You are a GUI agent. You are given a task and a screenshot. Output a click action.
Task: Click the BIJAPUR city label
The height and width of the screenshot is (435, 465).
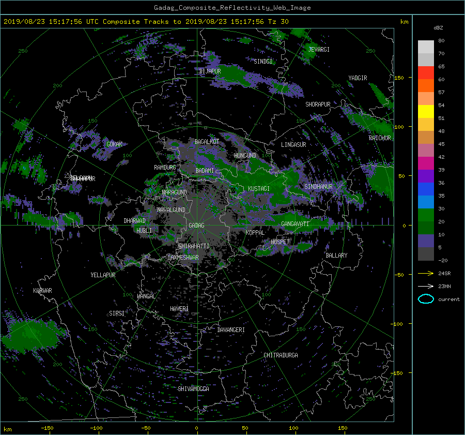tap(210, 71)
